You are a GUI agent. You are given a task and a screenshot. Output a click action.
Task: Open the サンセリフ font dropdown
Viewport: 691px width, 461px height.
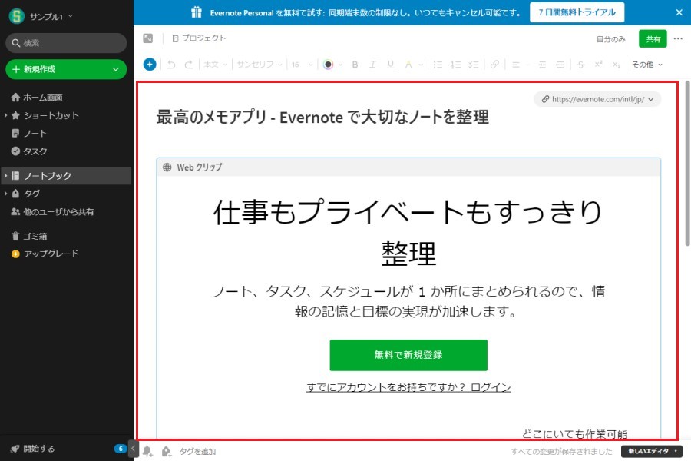pos(260,65)
